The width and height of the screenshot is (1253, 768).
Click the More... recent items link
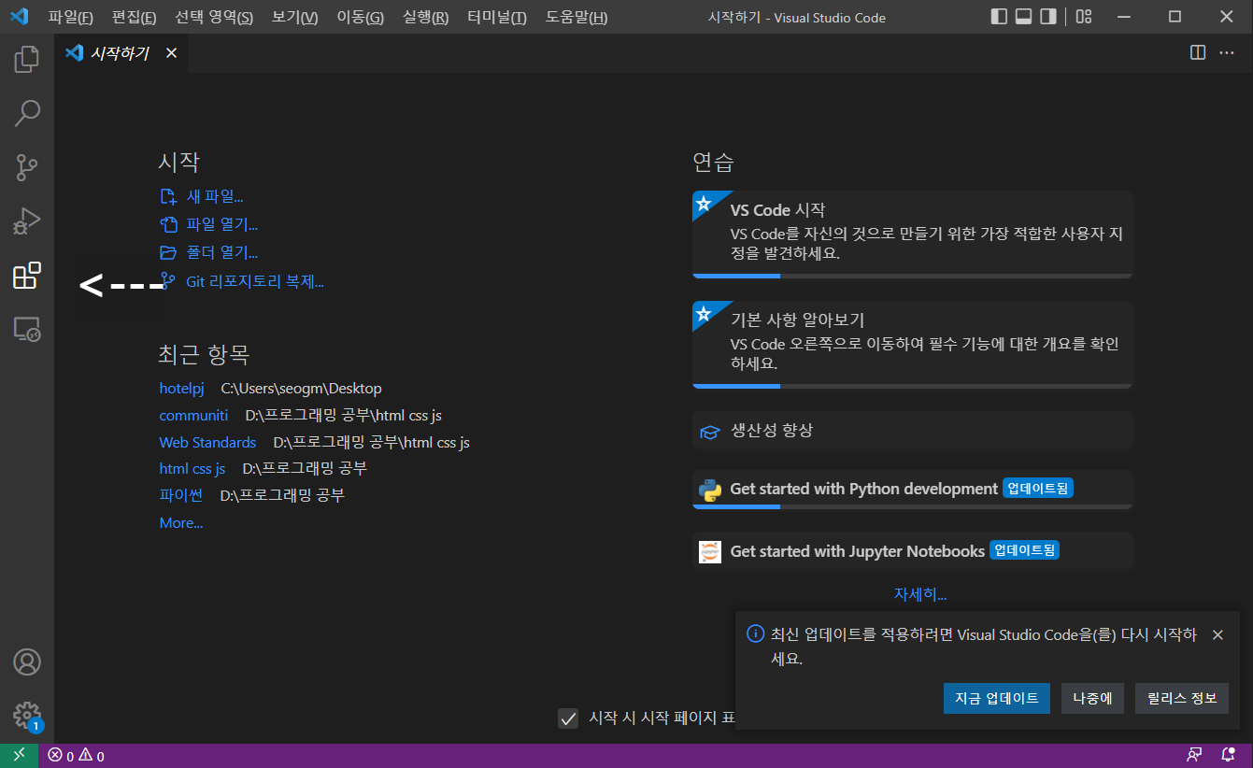181,523
